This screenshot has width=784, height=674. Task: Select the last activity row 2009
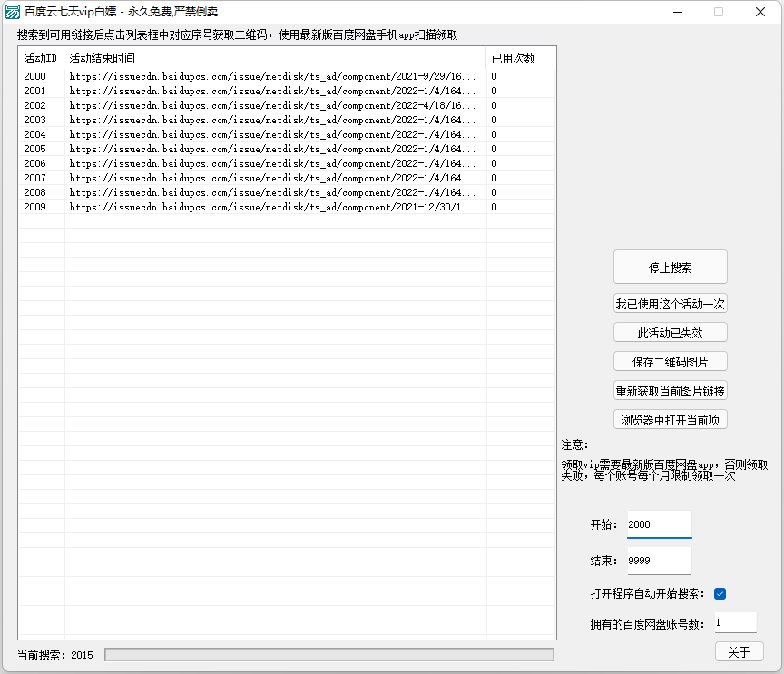[181, 206]
